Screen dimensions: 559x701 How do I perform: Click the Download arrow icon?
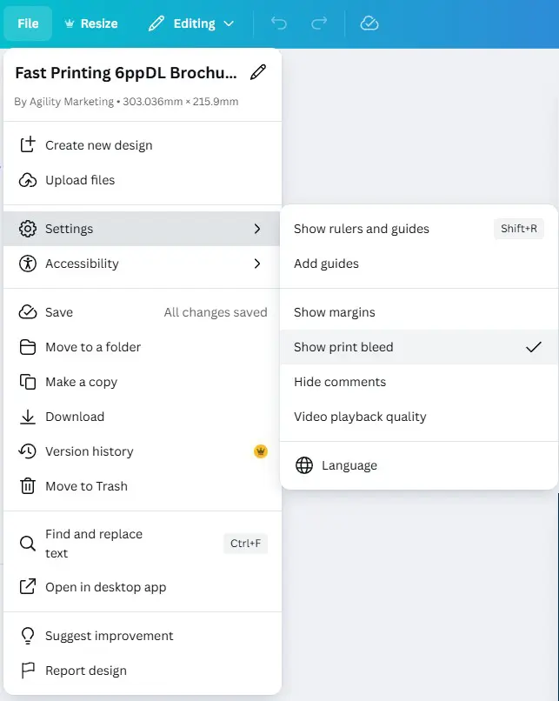point(28,417)
